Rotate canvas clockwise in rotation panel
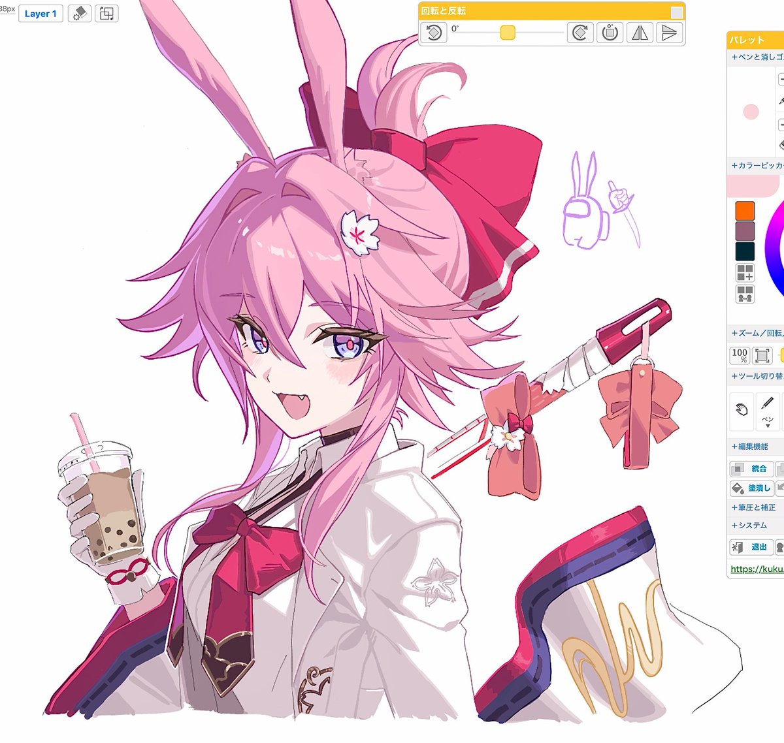Screen dimensions: 784x743 click(580, 33)
